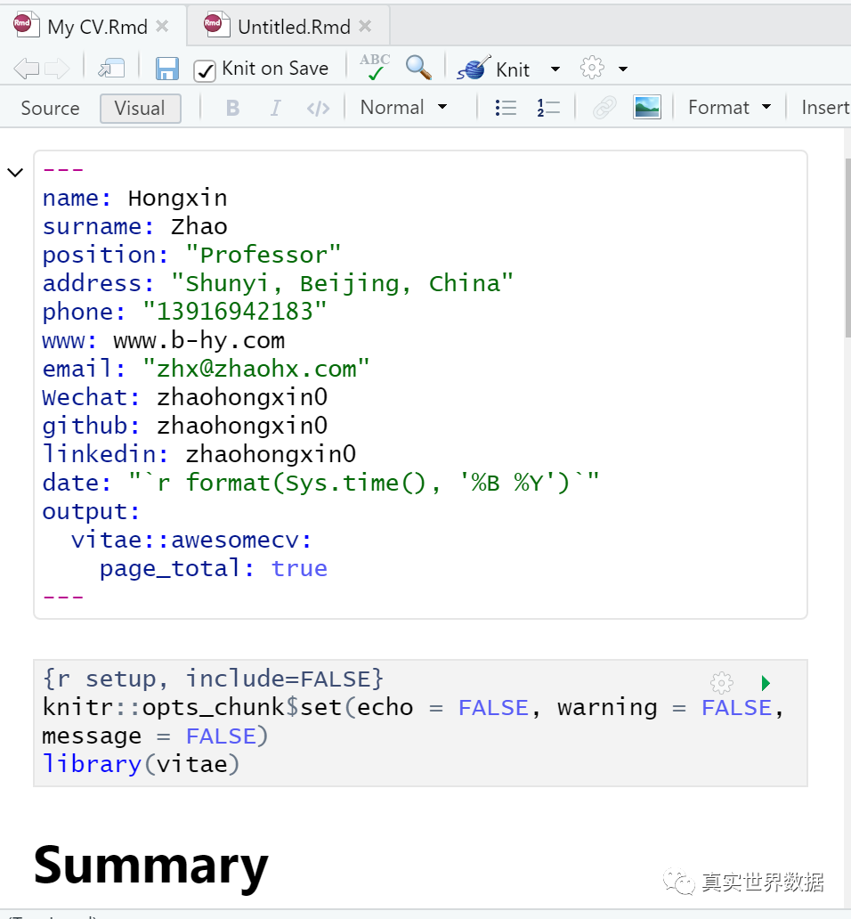Viewport: 851px width, 919px height.
Task: Toggle inline code formatting
Action: (x=320, y=107)
